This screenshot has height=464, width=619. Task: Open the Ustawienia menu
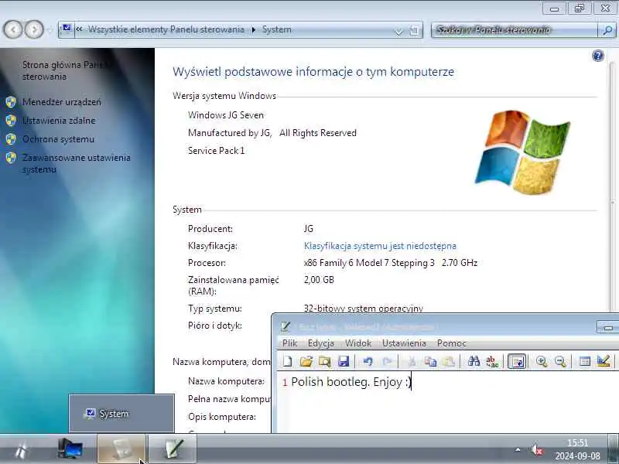click(x=404, y=343)
